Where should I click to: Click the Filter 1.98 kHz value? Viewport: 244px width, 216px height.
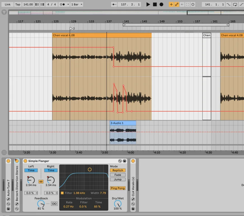79,193
